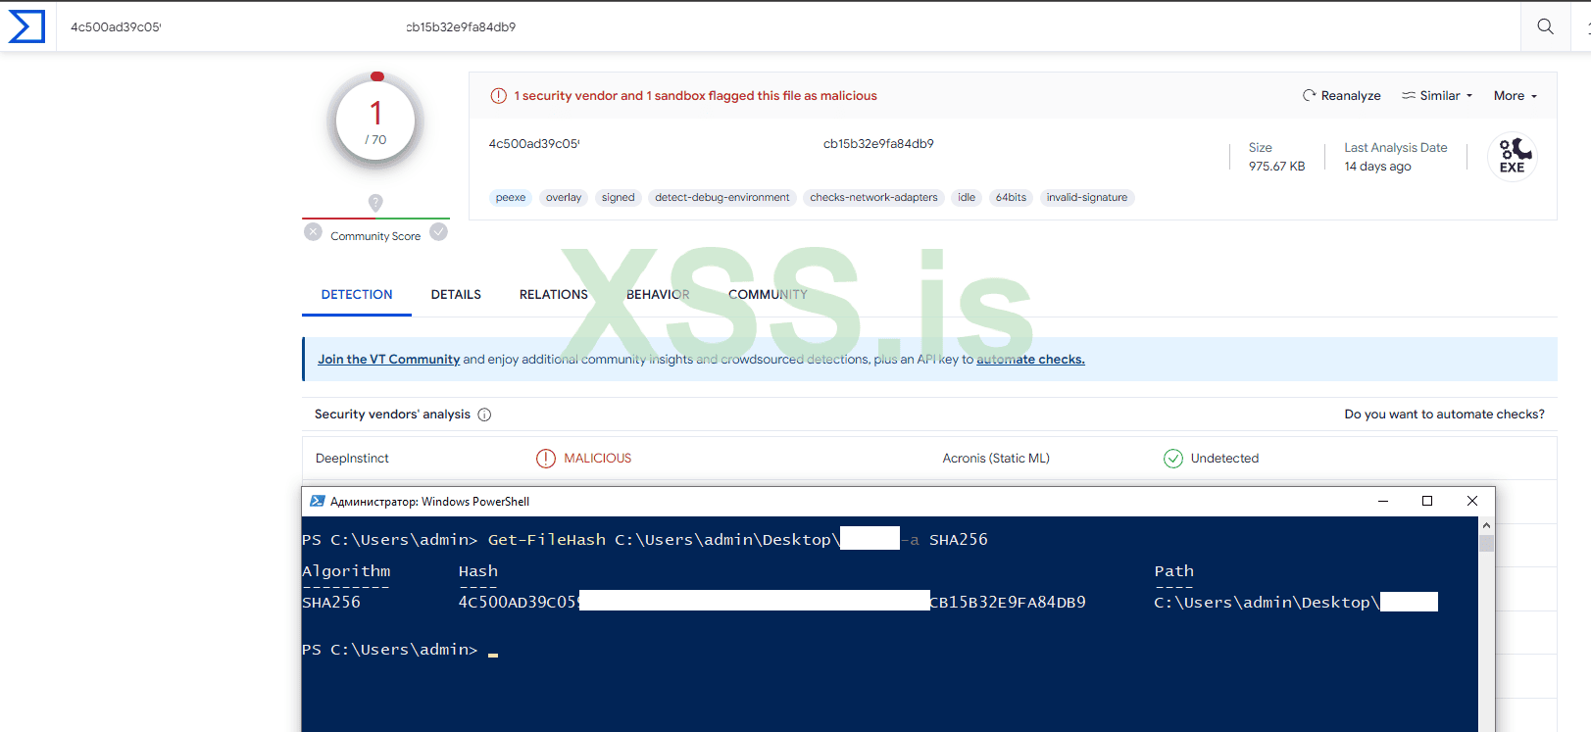Click the flagged as malicious banner text

[695, 95]
